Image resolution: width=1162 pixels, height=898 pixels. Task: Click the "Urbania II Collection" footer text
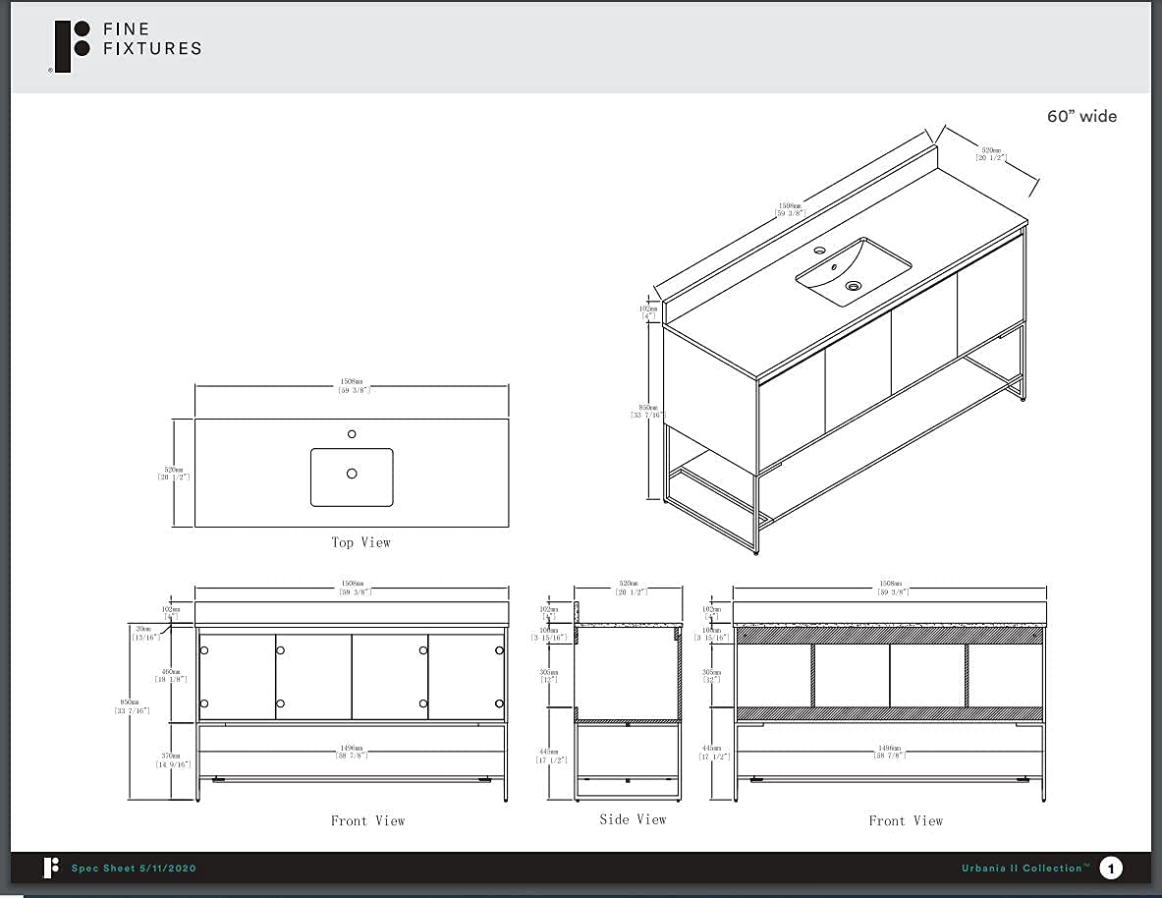pyautogui.click(x=1024, y=868)
